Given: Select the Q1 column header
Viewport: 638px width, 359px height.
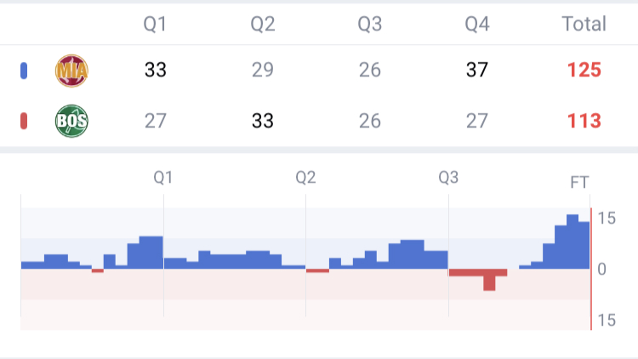Looking at the screenshot, I should [x=155, y=24].
